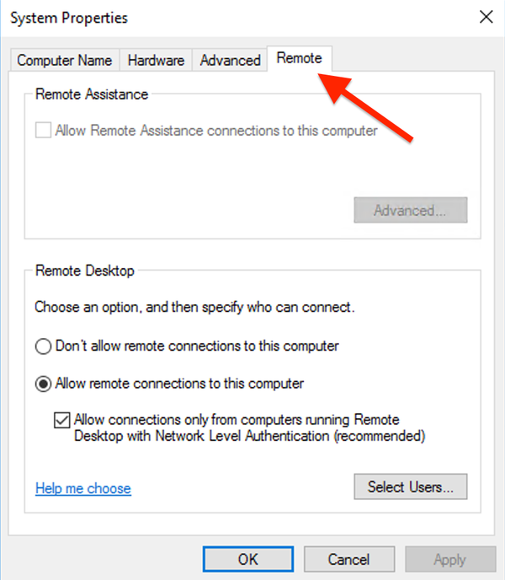This screenshot has width=505, height=580.
Task: Go to the Advanced tab
Action: click(230, 61)
